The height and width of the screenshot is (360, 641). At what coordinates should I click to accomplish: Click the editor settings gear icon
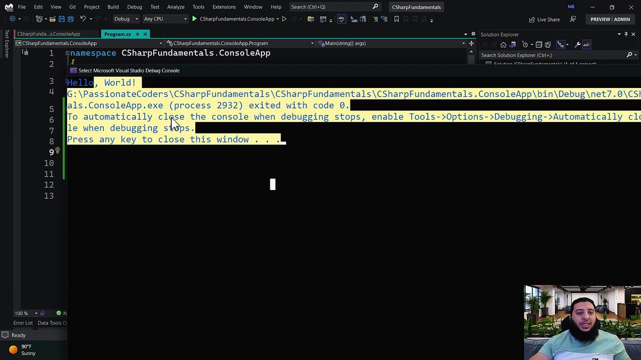(473, 34)
